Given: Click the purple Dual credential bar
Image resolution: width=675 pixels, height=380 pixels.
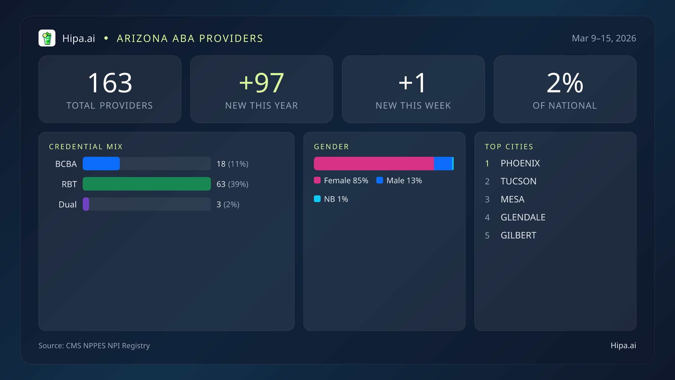Looking at the screenshot, I should (x=86, y=204).
